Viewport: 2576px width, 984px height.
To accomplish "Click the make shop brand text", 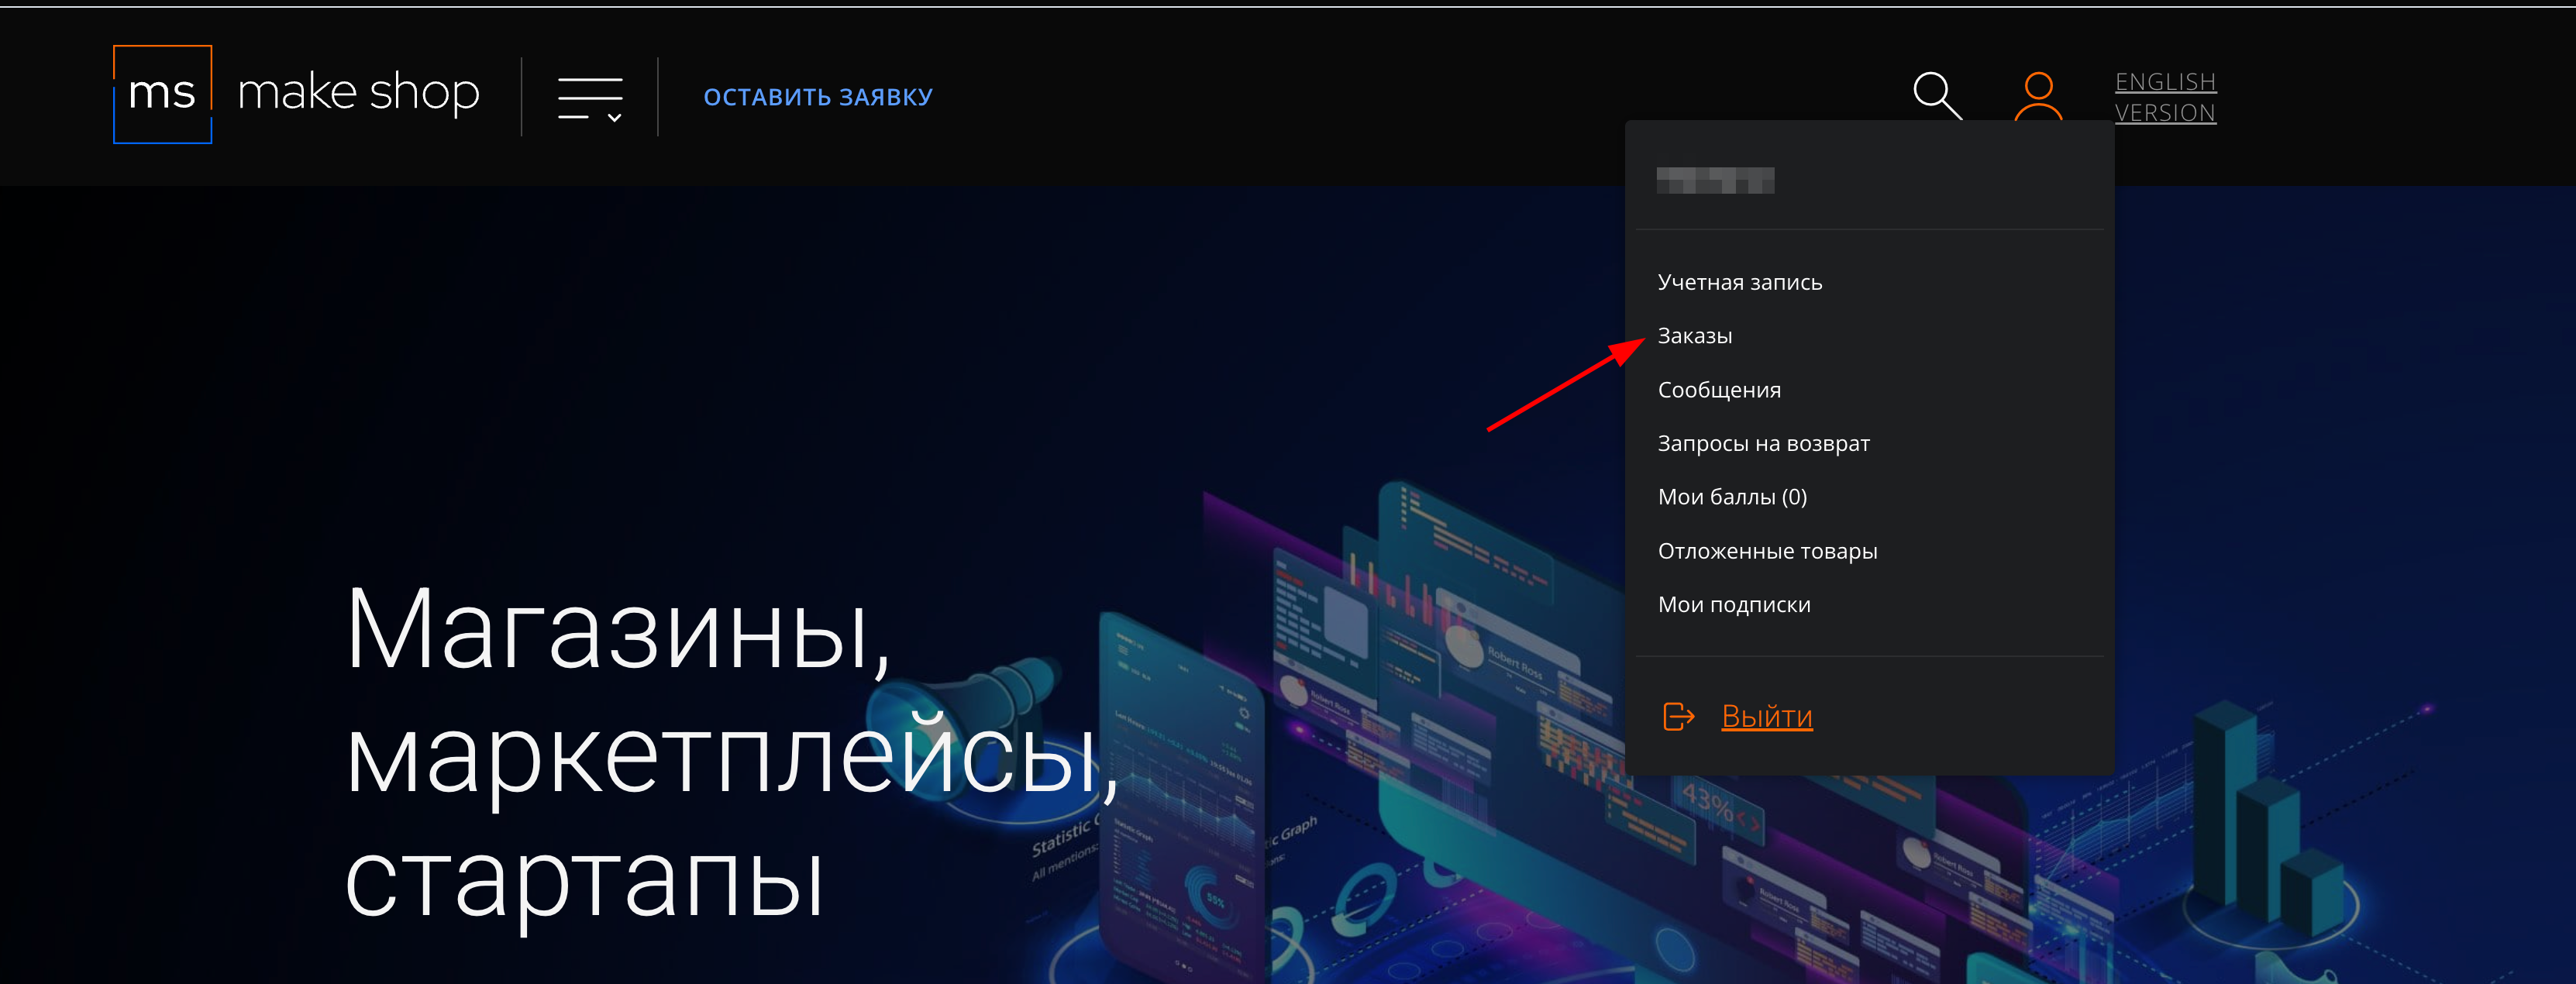I will coord(358,93).
